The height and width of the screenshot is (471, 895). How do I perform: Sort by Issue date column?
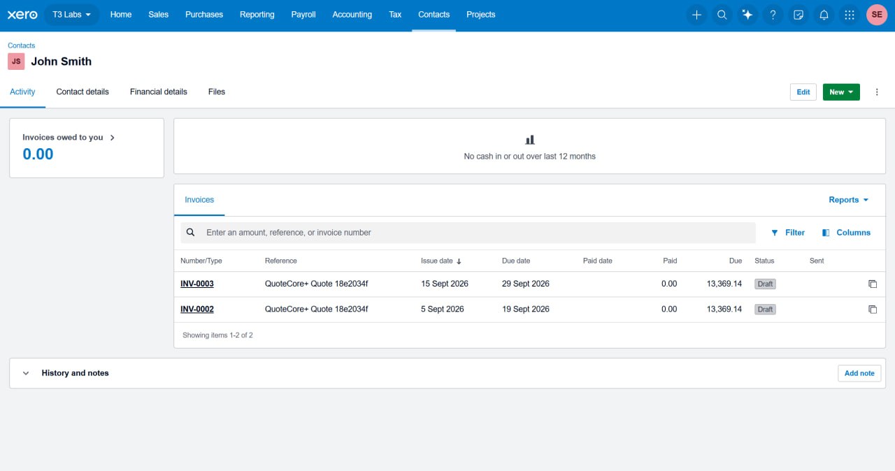click(x=441, y=261)
